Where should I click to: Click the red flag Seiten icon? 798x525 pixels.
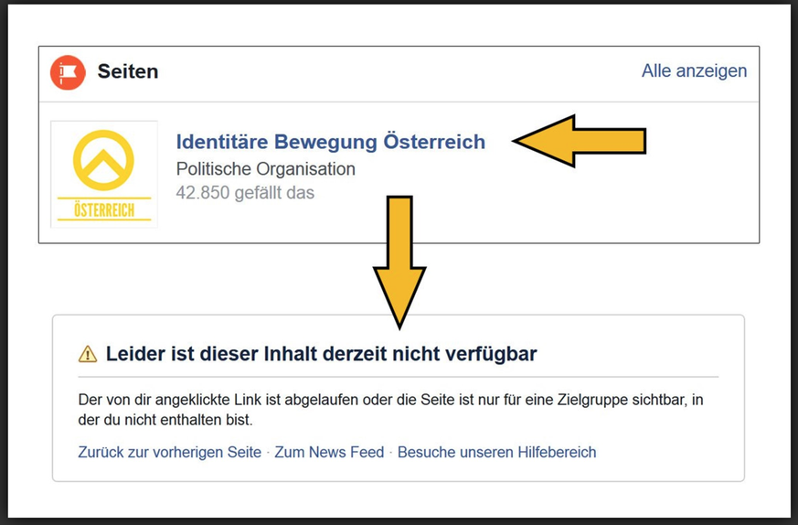68,72
